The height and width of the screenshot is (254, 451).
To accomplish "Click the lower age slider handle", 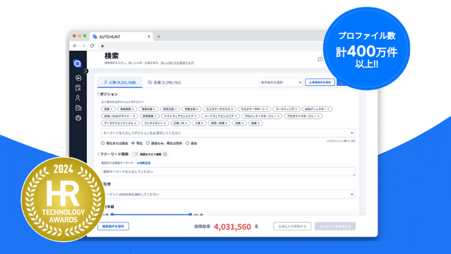I will pyautogui.click(x=112, y=214).
